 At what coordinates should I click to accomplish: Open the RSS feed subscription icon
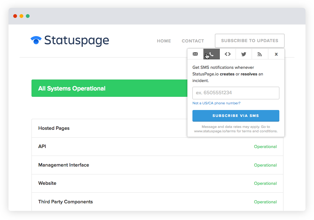(x=260, y=54)
